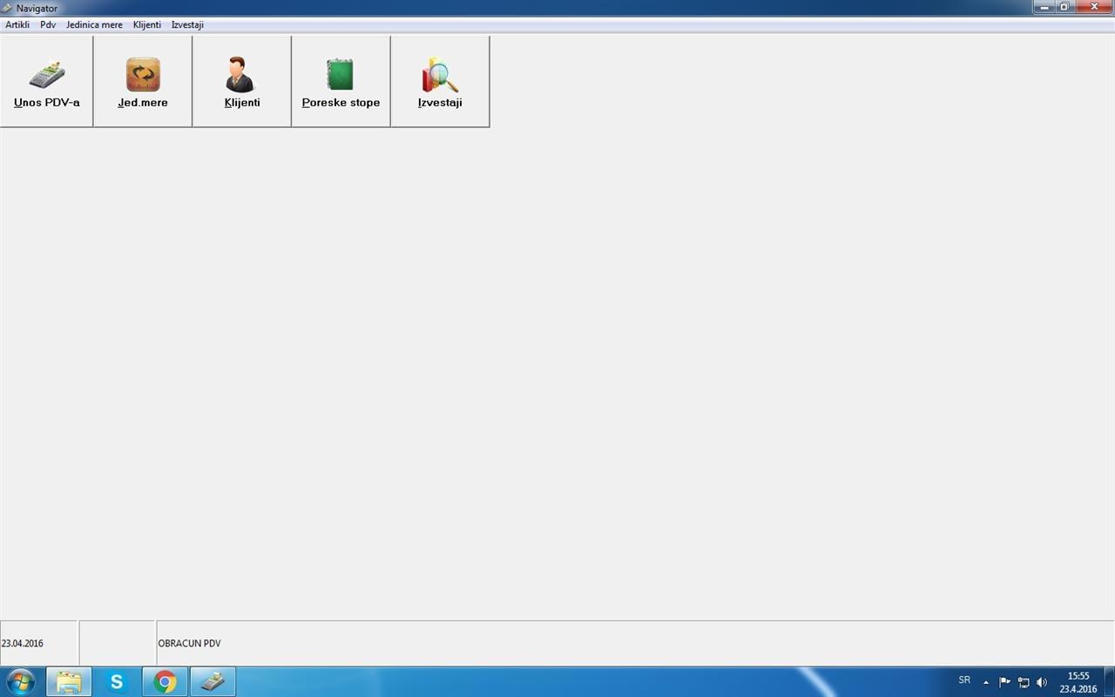Click the Show desktop strip
The height and width of the screenshot is (697, 1115).
[1110, 682]
